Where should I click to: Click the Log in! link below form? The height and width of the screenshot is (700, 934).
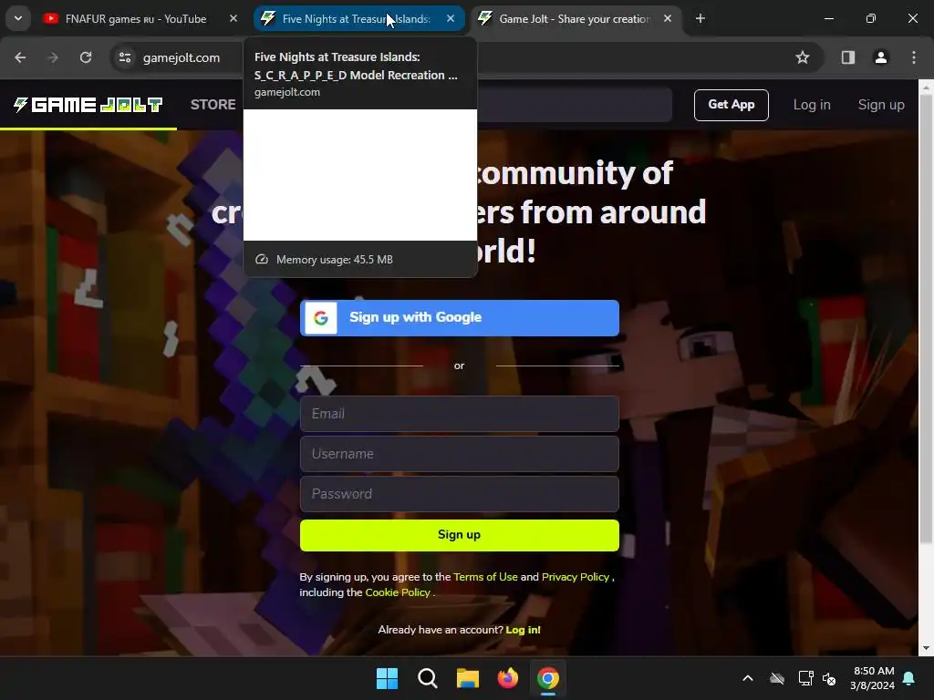click(523, 630)
